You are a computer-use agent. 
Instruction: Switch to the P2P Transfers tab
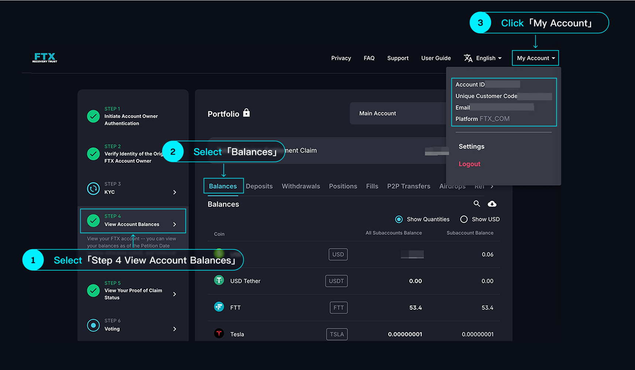(409, 186)
